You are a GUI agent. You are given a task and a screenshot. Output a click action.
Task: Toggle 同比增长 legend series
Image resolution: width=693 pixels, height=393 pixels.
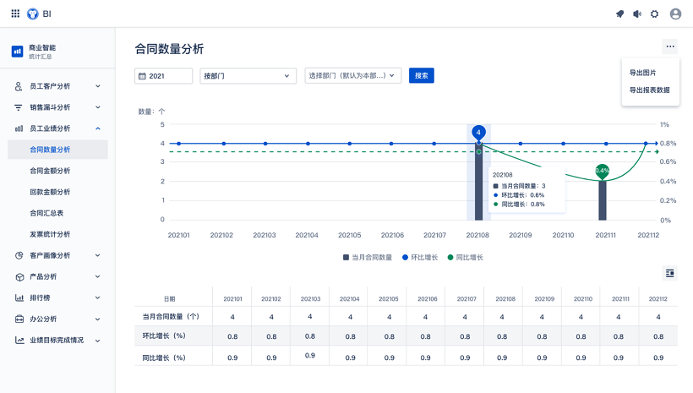pyautogui.click(x=466, y=257)
